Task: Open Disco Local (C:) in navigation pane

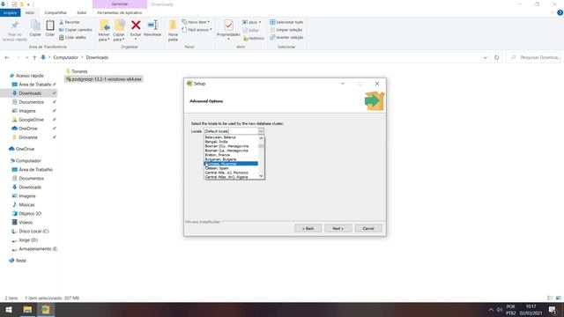Action: [33, 232]
